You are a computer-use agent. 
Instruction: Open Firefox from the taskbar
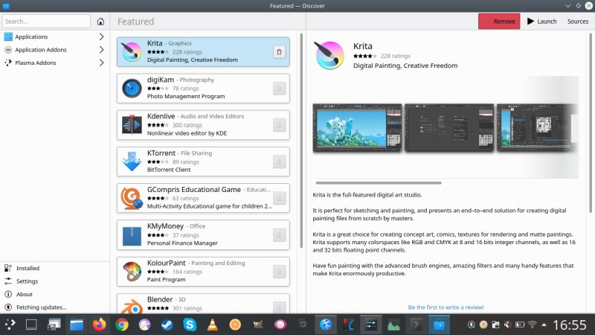(100, 325)
